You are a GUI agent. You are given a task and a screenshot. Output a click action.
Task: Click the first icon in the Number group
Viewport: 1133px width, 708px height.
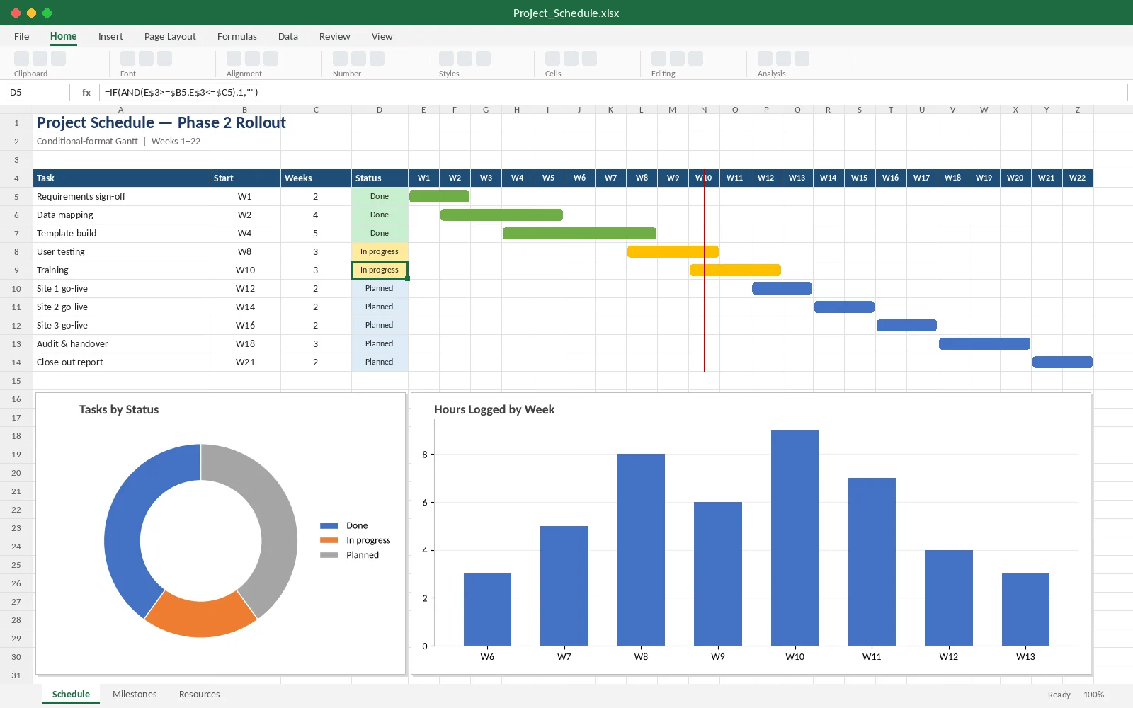[341, 59]
